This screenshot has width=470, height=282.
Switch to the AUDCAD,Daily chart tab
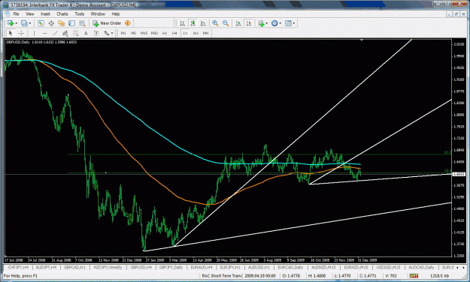point(421,267)
